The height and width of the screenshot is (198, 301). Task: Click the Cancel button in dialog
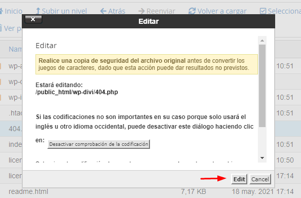(x=260, y=179)
